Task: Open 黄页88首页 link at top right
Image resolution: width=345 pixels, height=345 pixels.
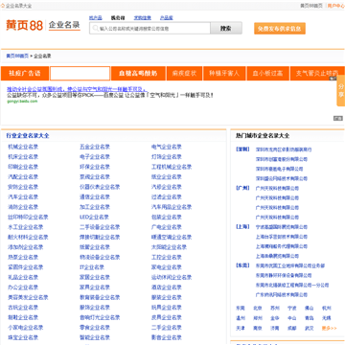Action: [x=311, y=6]
